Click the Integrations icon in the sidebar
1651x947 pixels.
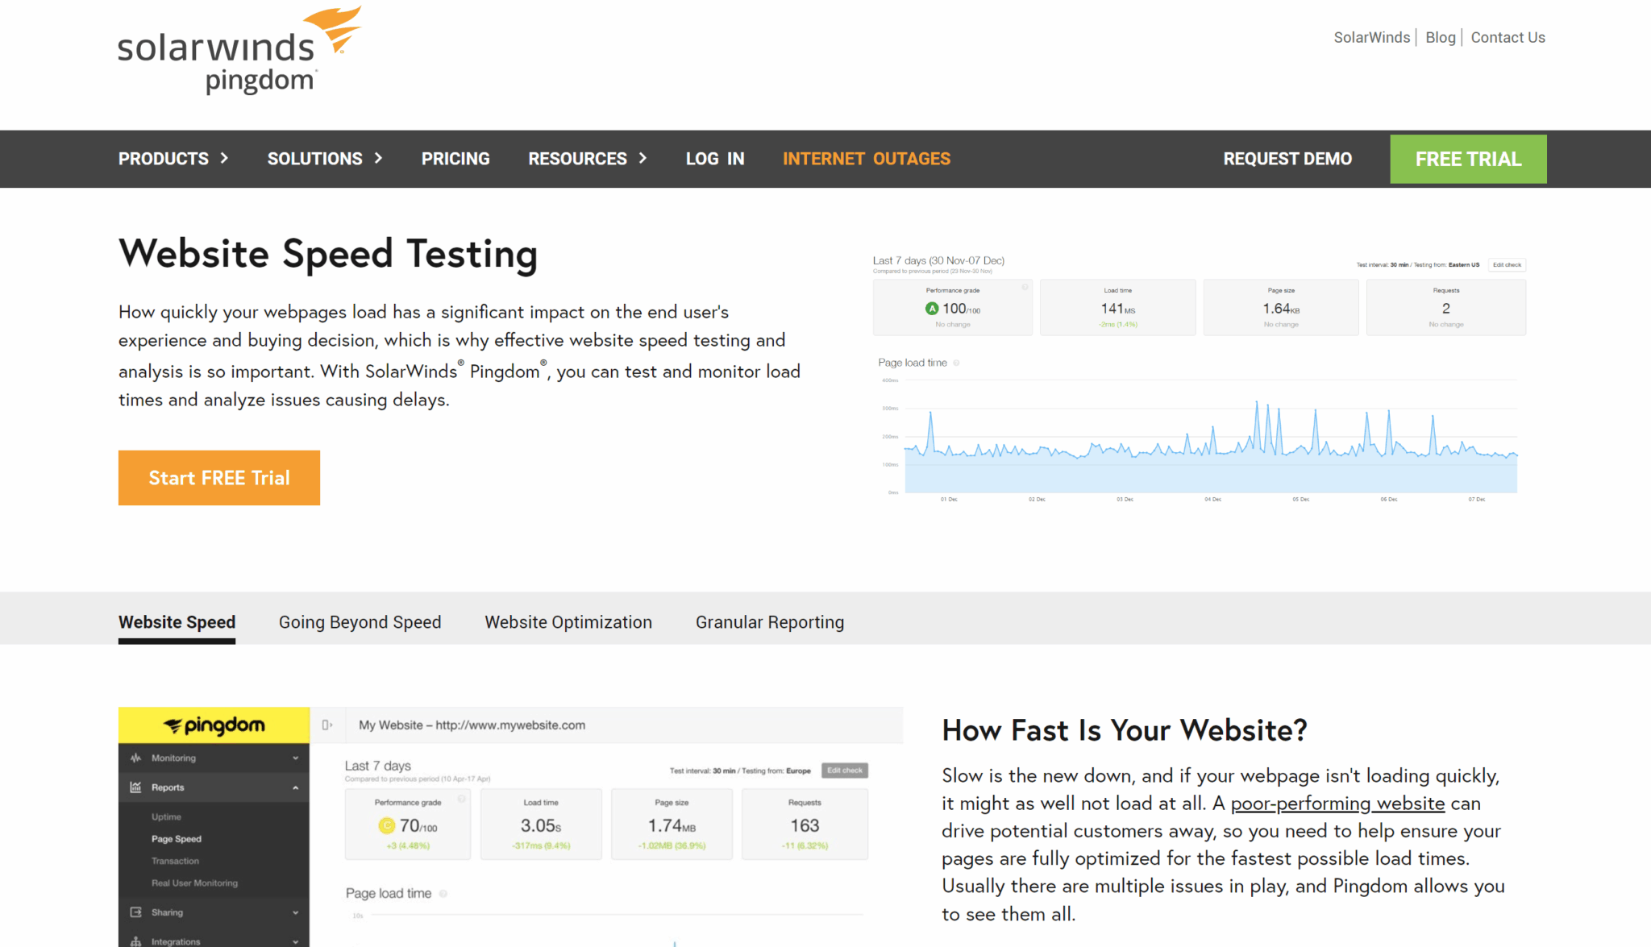tap(135, 941)
